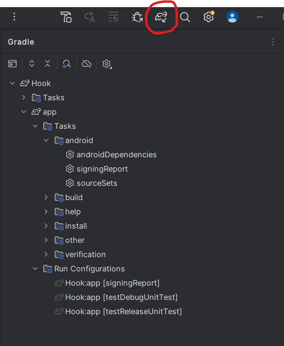Collapse the Hook project node

click(12, 84)
